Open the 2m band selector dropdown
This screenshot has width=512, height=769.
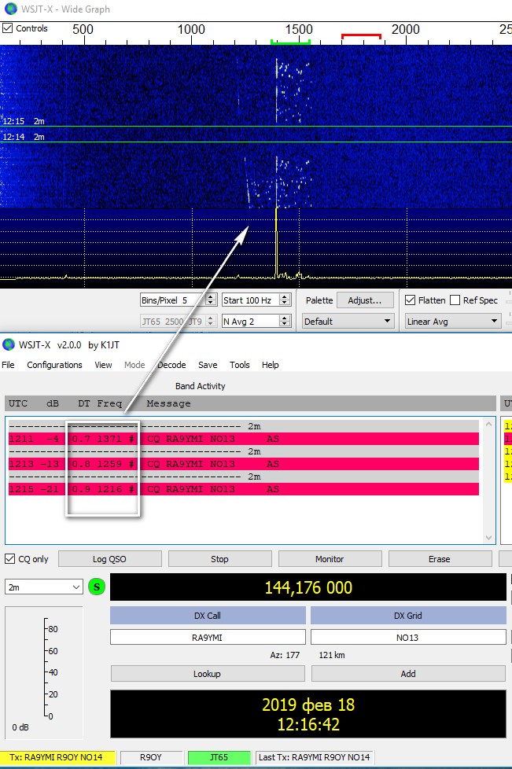click(x=43, y=587)
